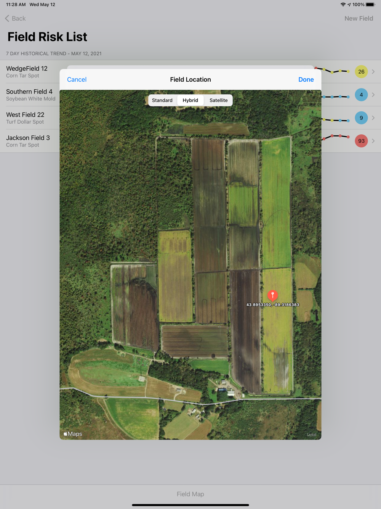Expand WedgeField 12 disclosure chevron
Viewport: 381px width, 509px height.
coord(373,72)
